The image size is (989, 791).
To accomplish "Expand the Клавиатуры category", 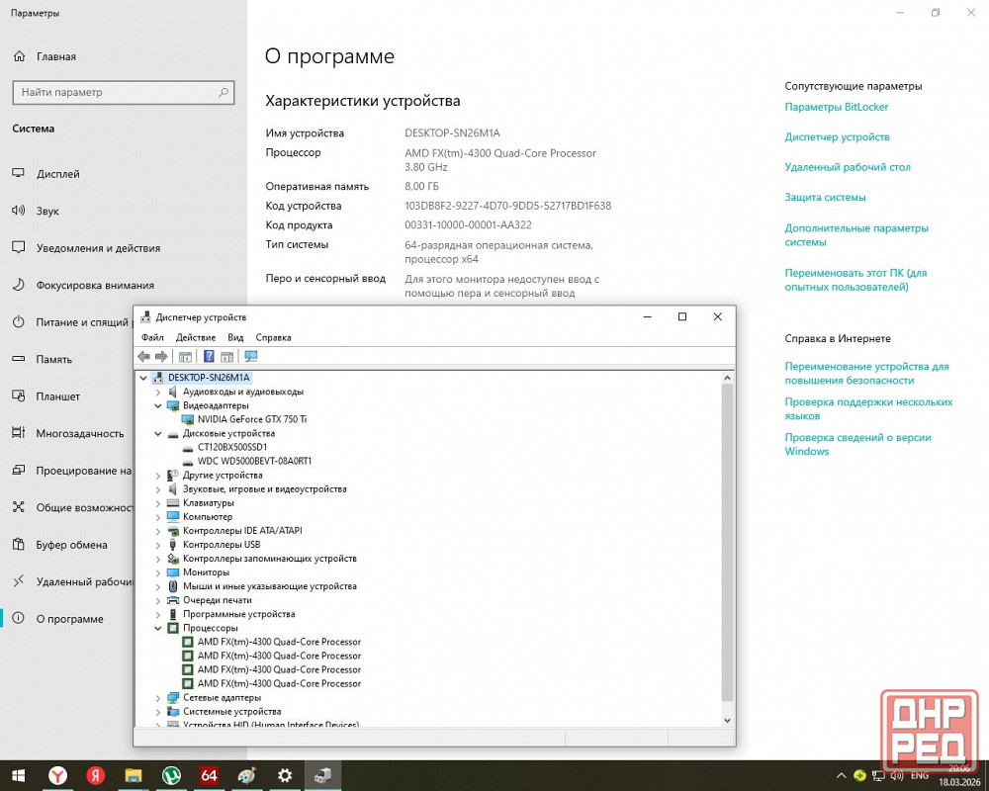I will point(157,503).
